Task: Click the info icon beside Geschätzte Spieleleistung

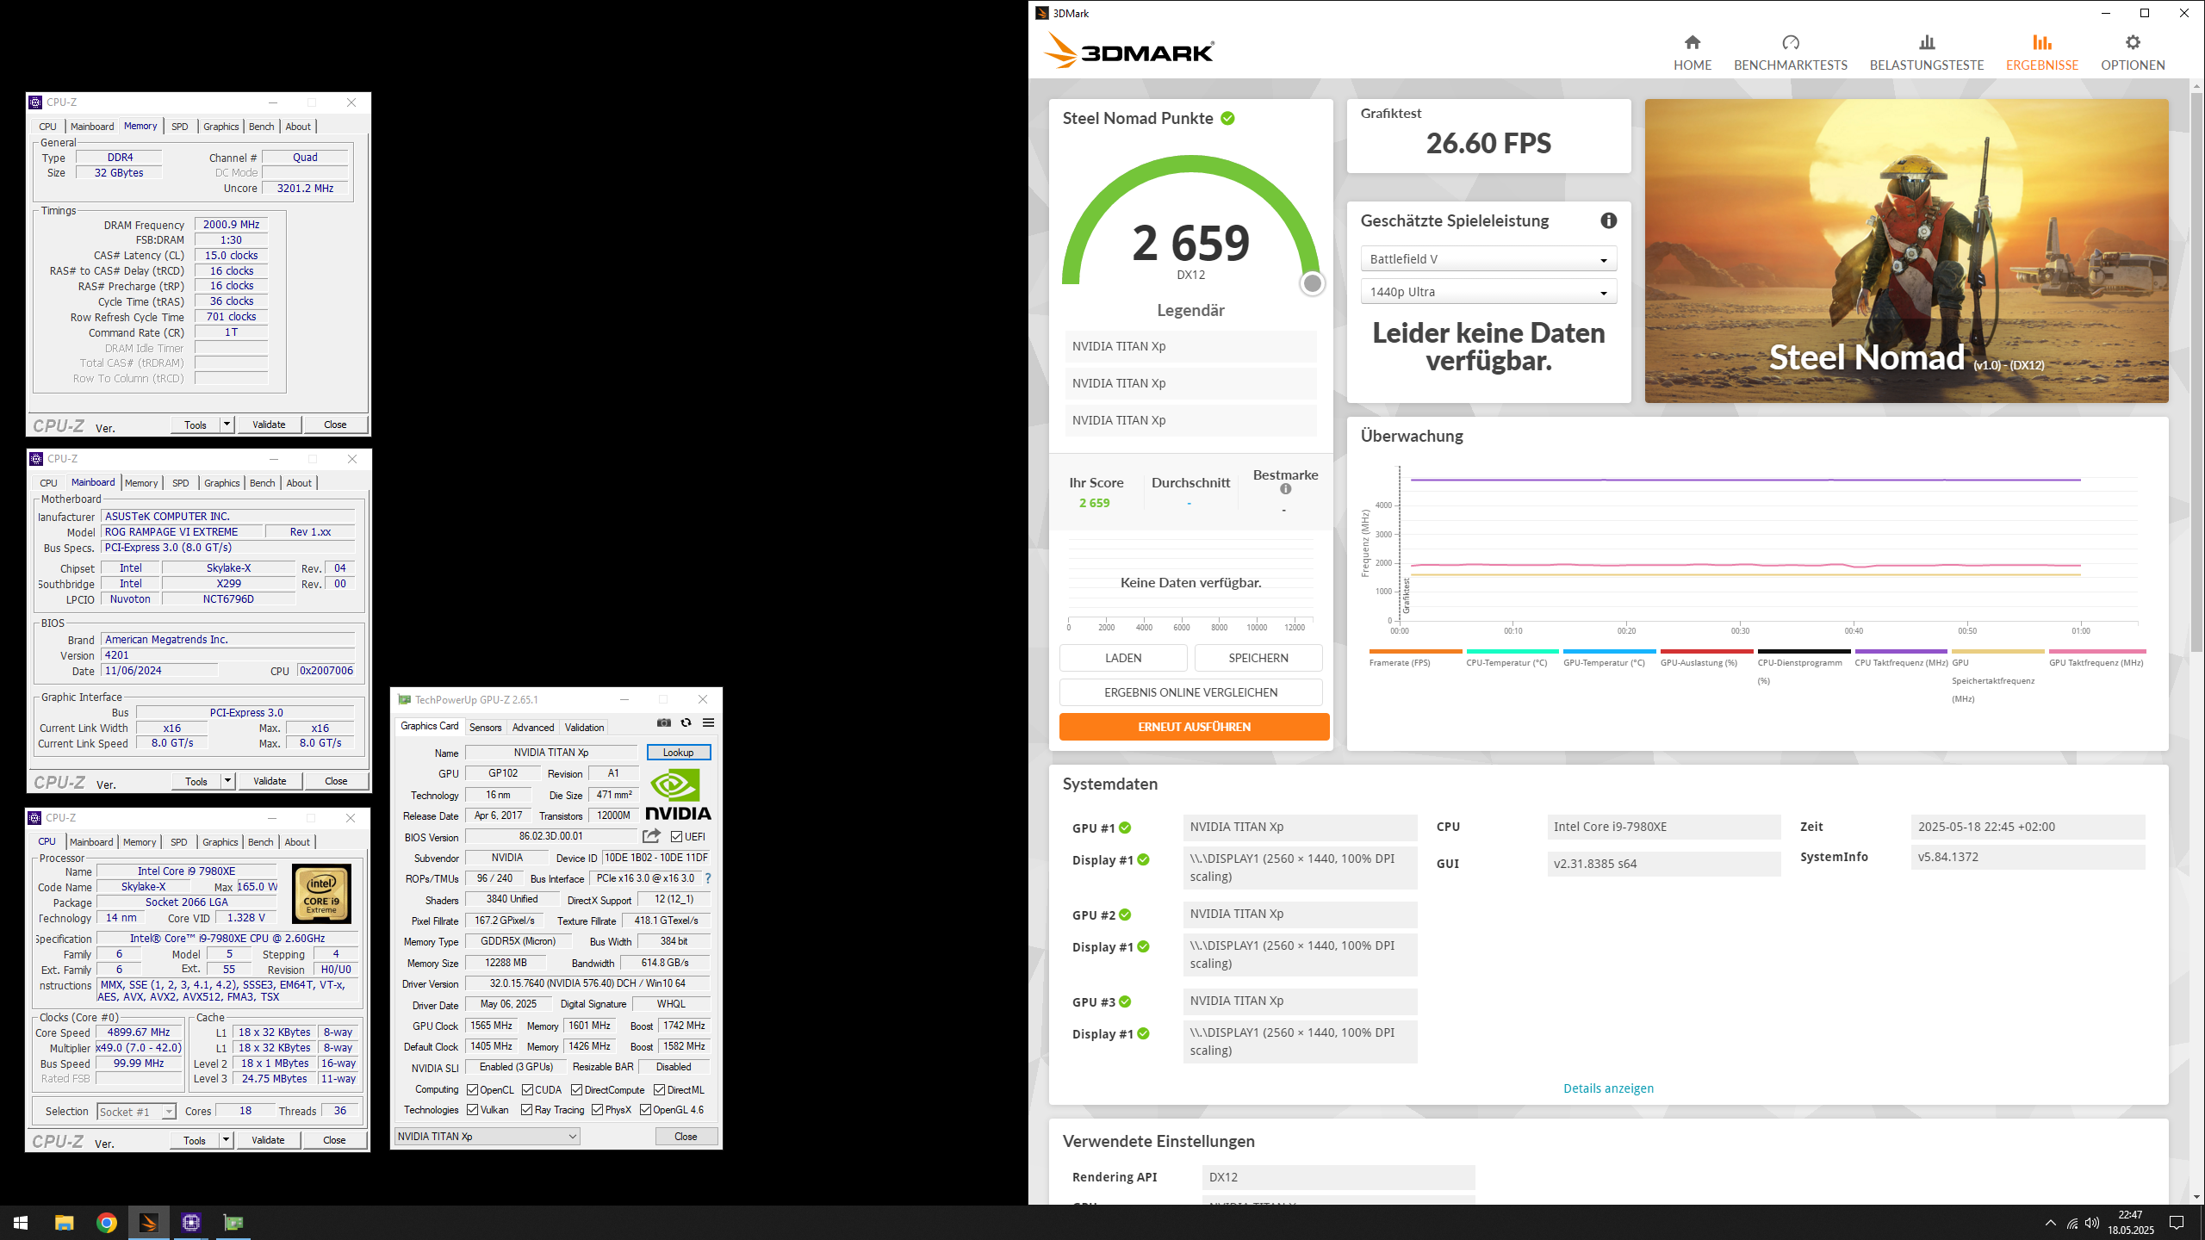Action: pos(1608,220)
